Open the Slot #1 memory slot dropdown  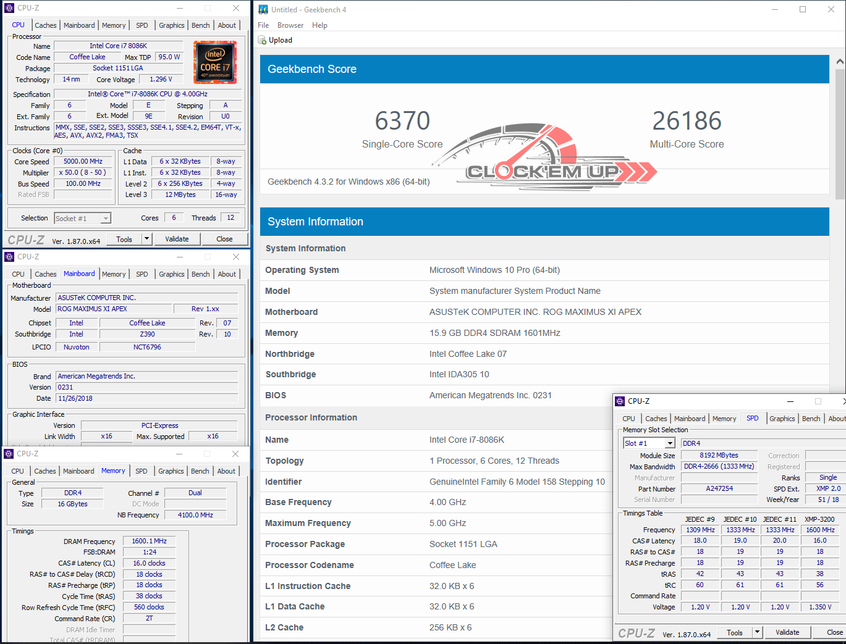(x=670, y=443)
